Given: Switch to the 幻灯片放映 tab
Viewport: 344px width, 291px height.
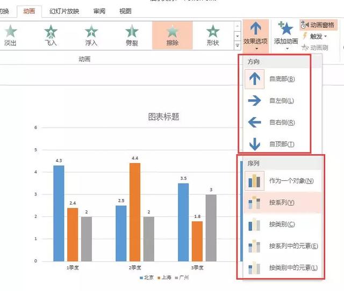Looking at the screenshot, I should 64,11.
